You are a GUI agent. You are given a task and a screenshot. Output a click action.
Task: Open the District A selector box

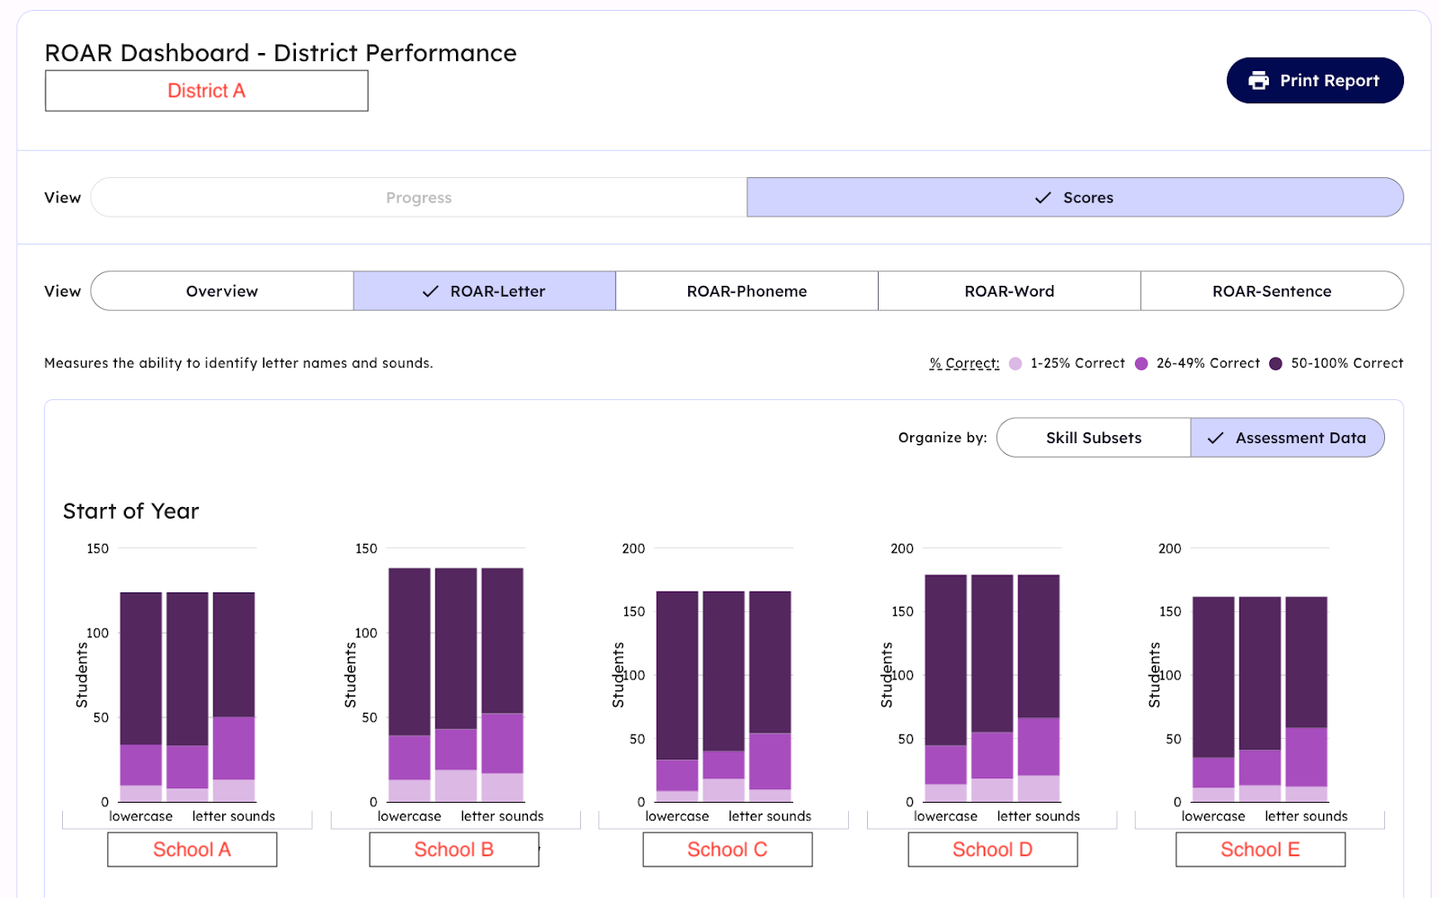pos(207,91)
